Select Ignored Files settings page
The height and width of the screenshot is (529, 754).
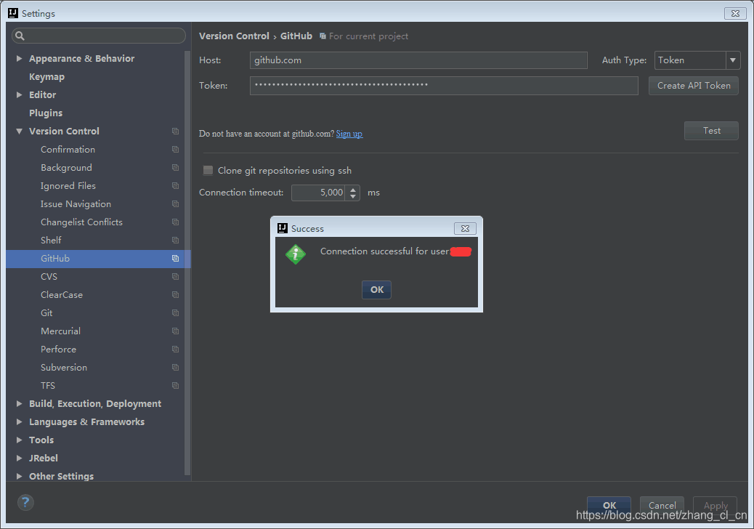tap(68, 185)
